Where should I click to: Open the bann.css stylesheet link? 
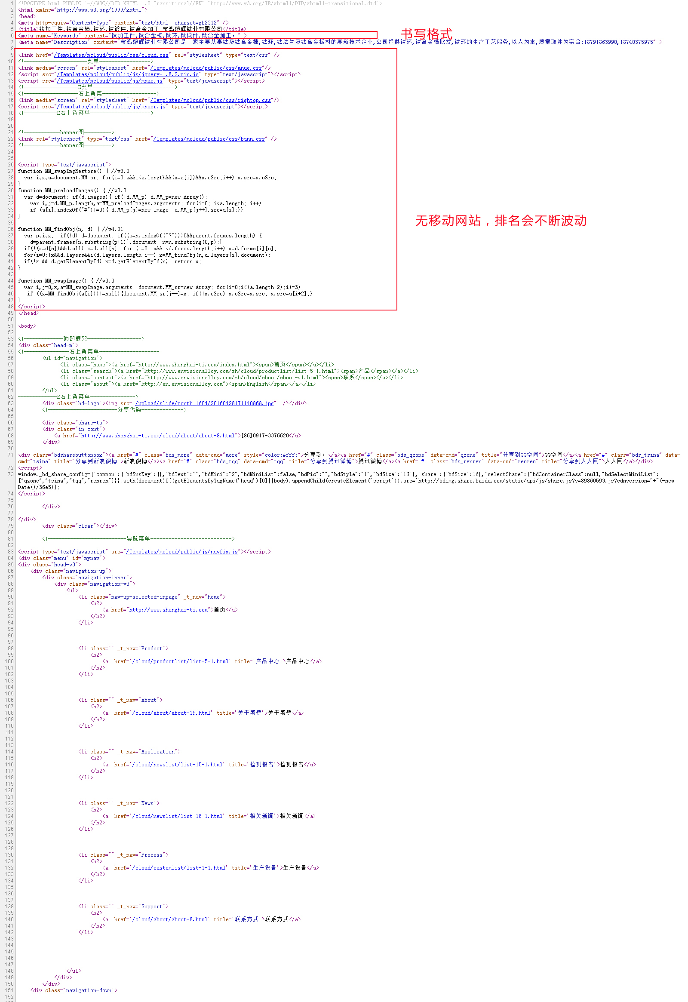coord(209,139)
